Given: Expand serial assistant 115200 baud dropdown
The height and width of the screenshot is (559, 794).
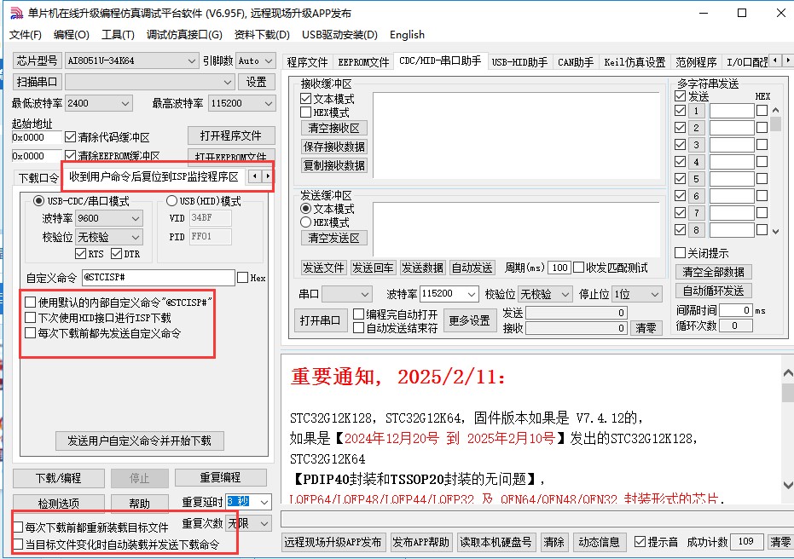Looking at the screenshot, I should 472,294.
